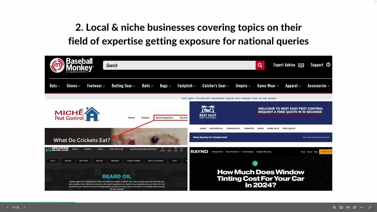Open the presenter view window icon
Screen dimensions: 377x212
click(355, 207)
